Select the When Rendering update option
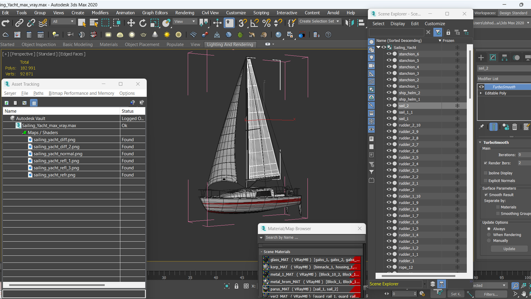 489,235
